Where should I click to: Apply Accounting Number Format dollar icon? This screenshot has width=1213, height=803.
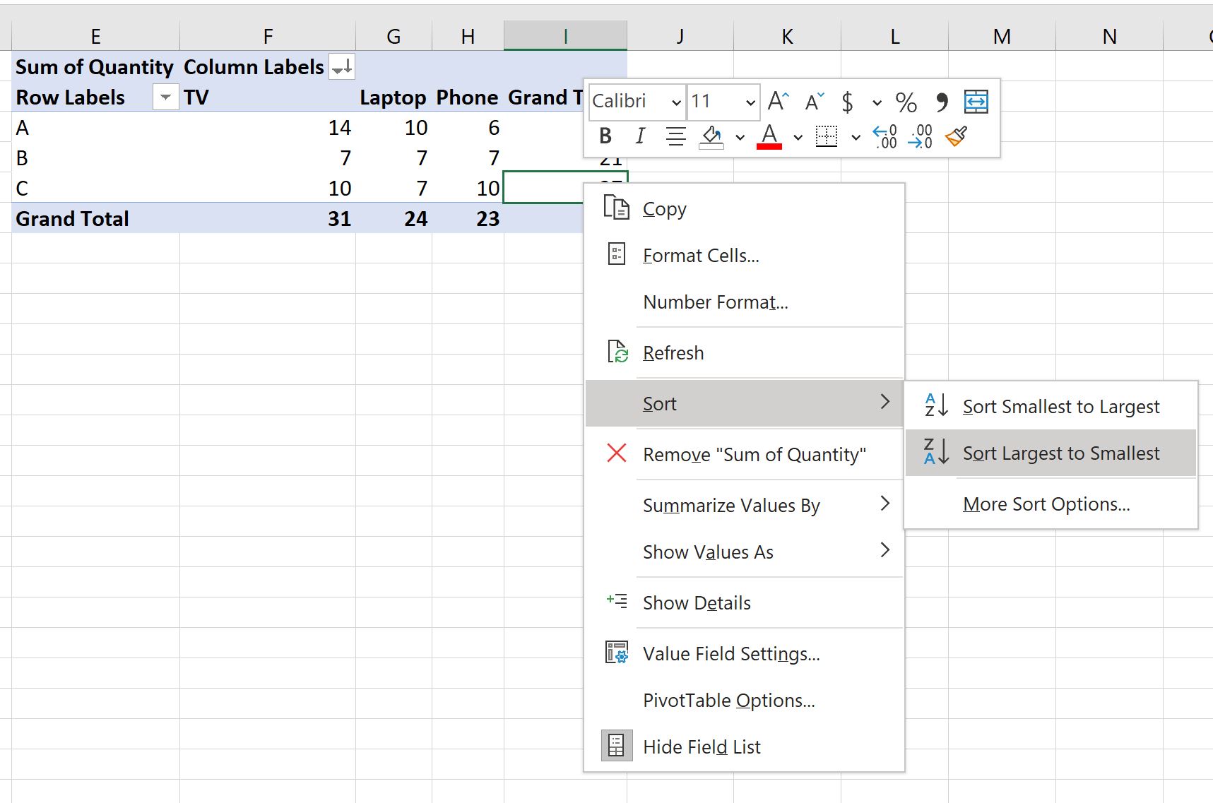[847, 102]
